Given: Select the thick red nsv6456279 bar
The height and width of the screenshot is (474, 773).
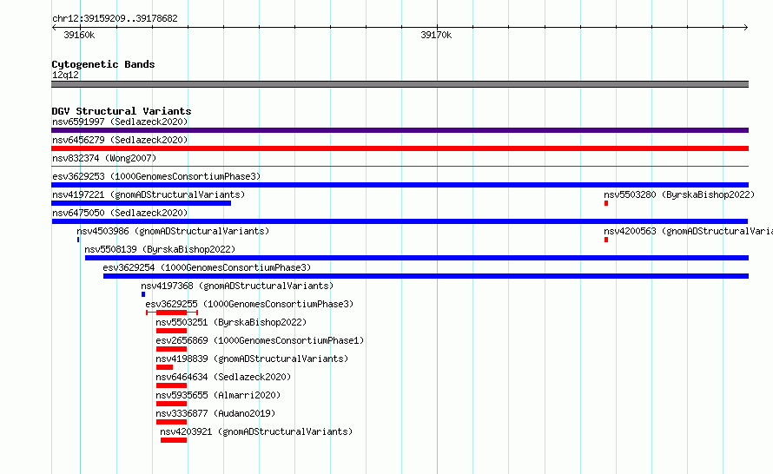Looking at the screenshot, I should coord(400,148).
